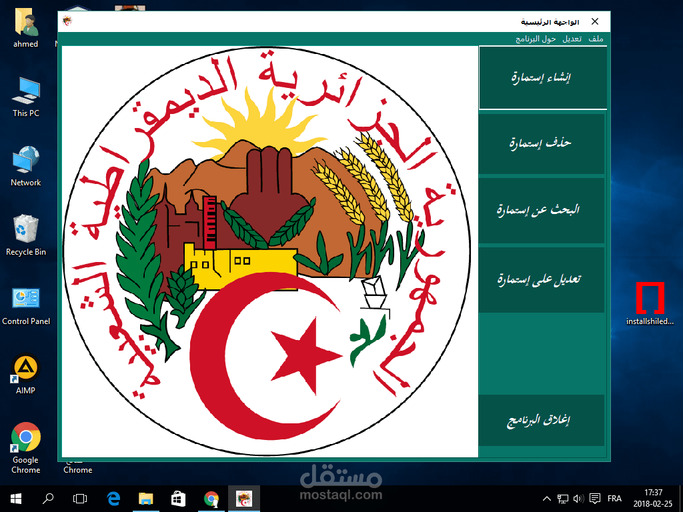This screenshot has height=512, width=683.
Task: Show hidden tray icons chevron
Action: (x=547, y=499)
